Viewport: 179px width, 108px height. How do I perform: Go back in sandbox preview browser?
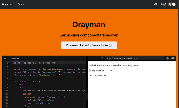pyautogui.click(x=91, y=58)
